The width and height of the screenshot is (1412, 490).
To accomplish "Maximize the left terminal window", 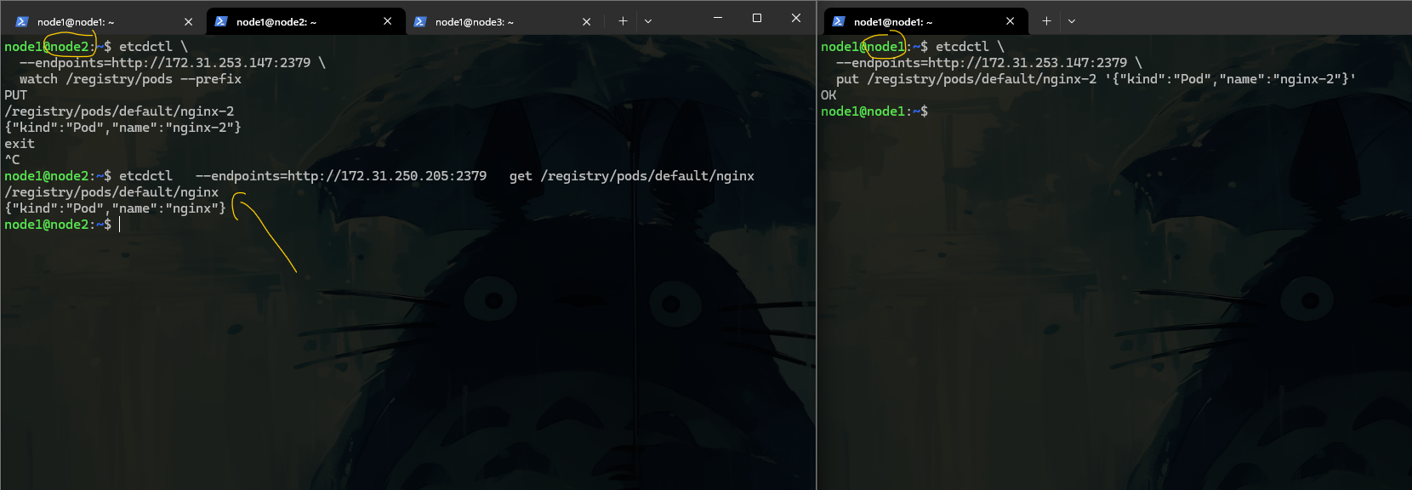I will click(x=757, y=18).
